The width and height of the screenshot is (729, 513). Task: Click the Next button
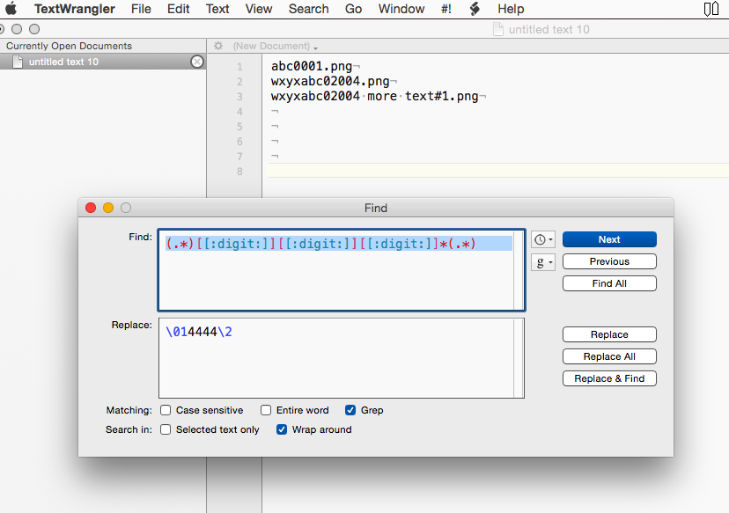click(x=609, y=239)
